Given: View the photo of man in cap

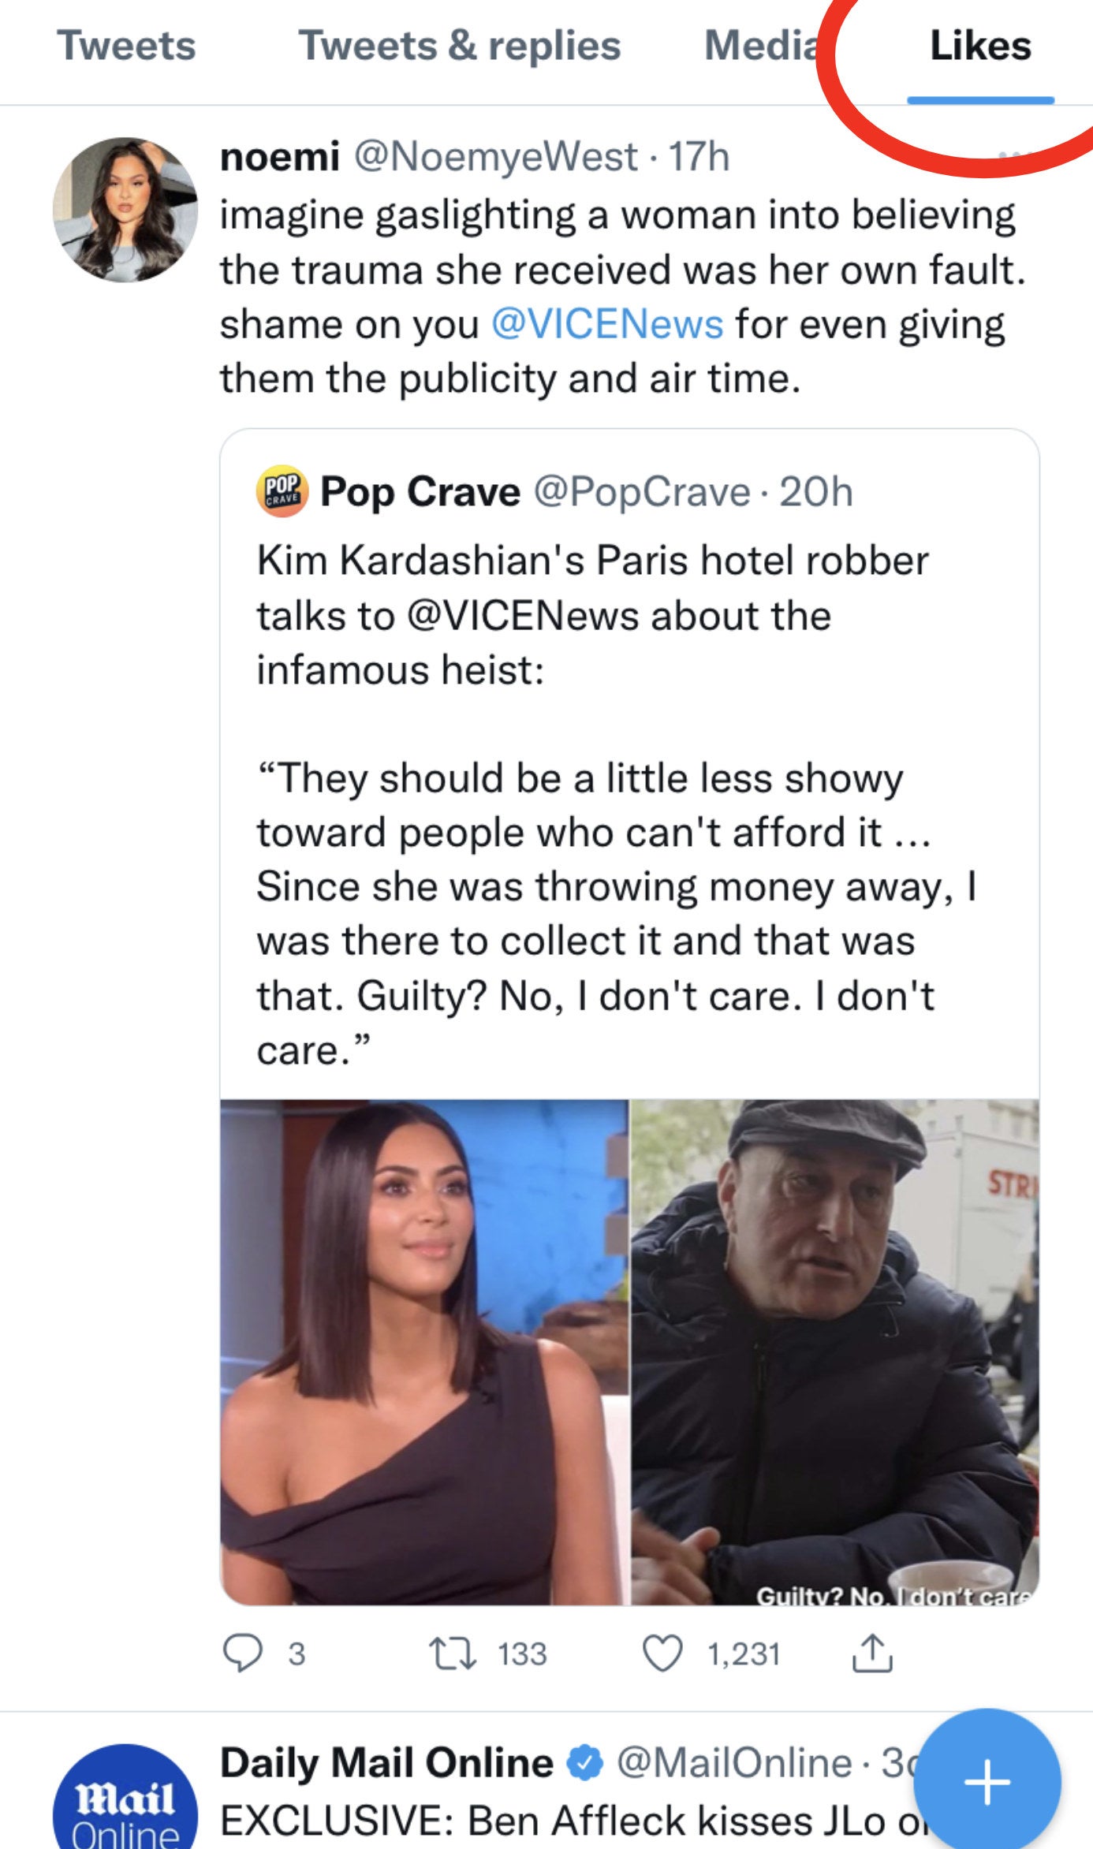Looking at the screenshot, I should 834,1351.
